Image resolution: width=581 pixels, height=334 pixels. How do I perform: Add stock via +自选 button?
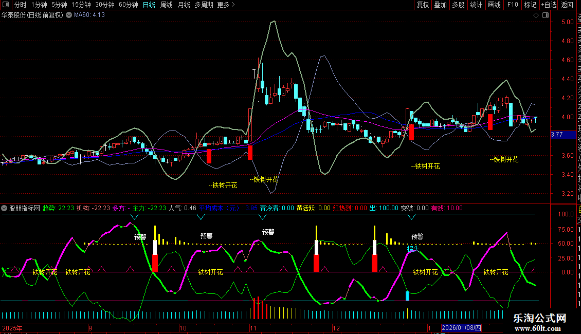(x=548, y=5)
